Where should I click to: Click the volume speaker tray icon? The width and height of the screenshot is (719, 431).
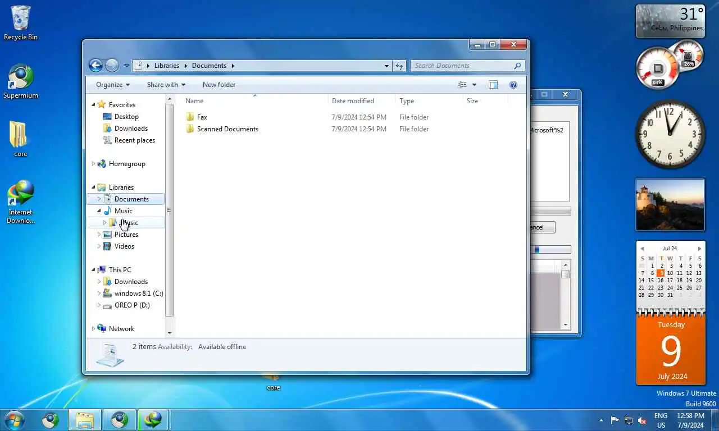click(642, 420)
